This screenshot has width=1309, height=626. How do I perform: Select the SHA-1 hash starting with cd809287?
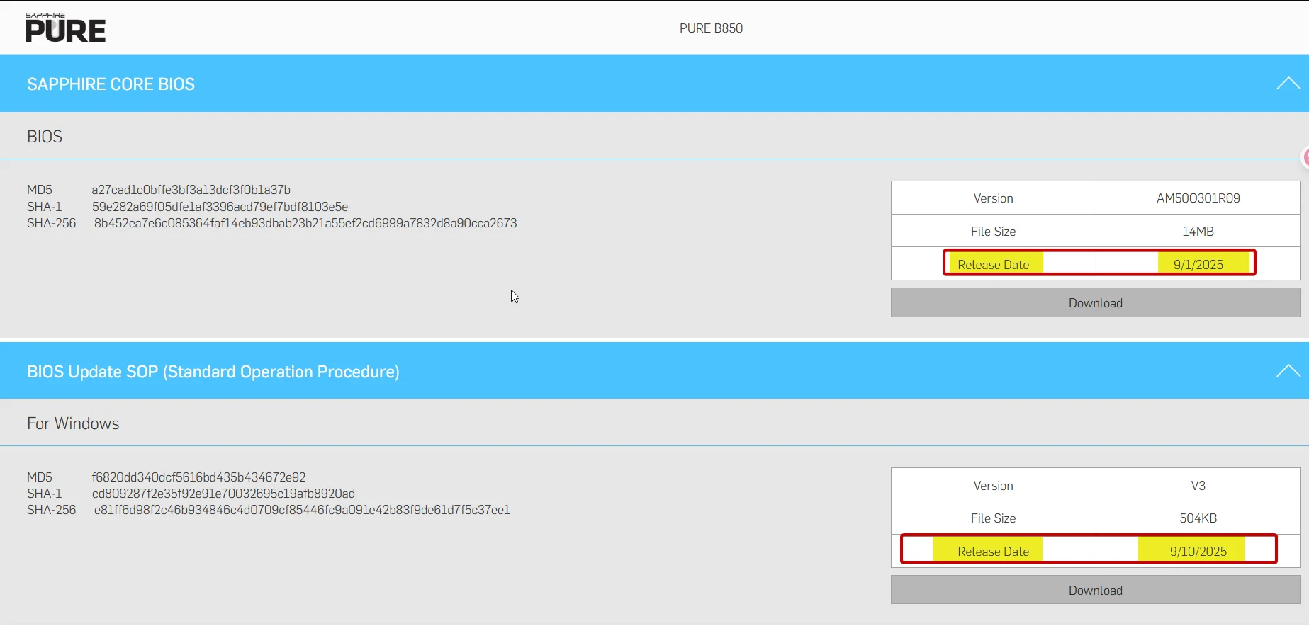(x=223, y=494)
